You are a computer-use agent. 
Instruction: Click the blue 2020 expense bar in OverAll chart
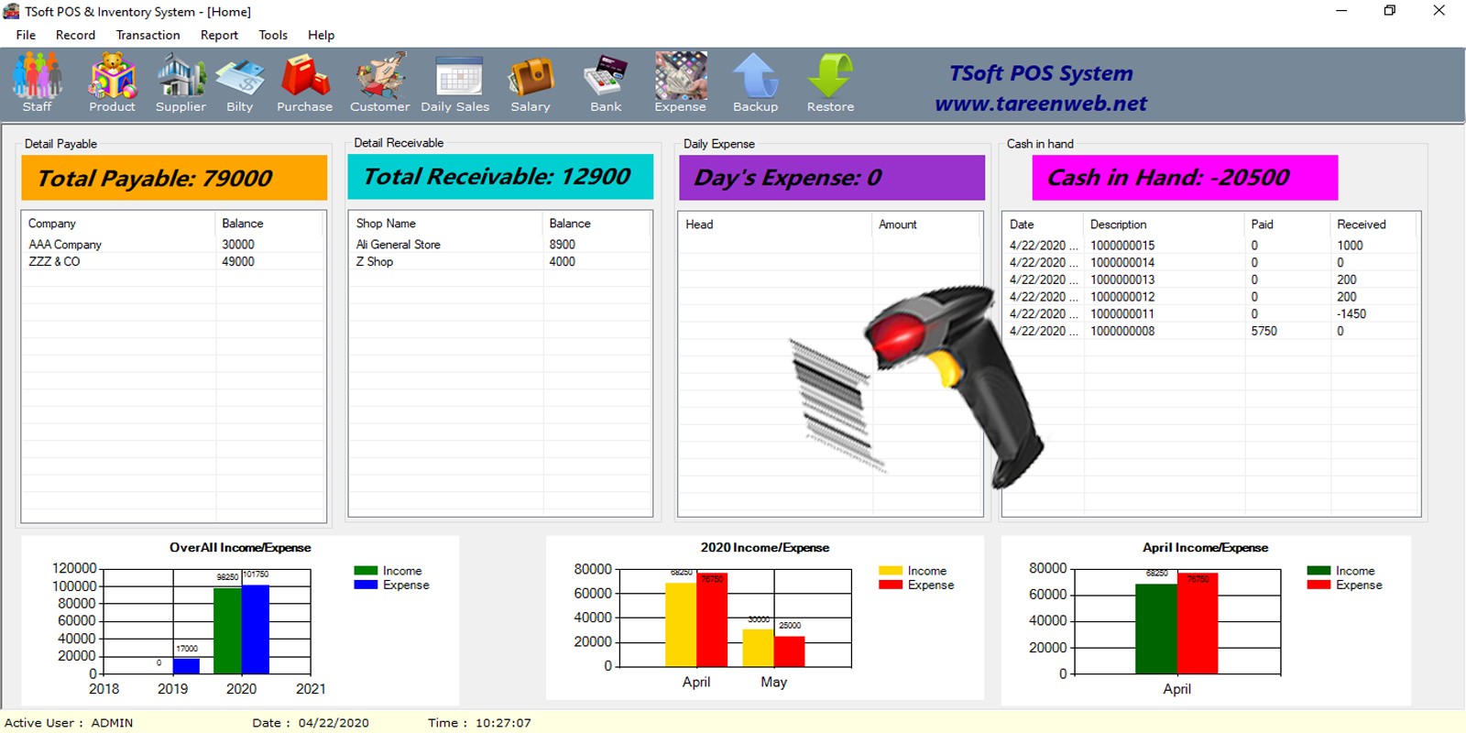click(256, 629)
